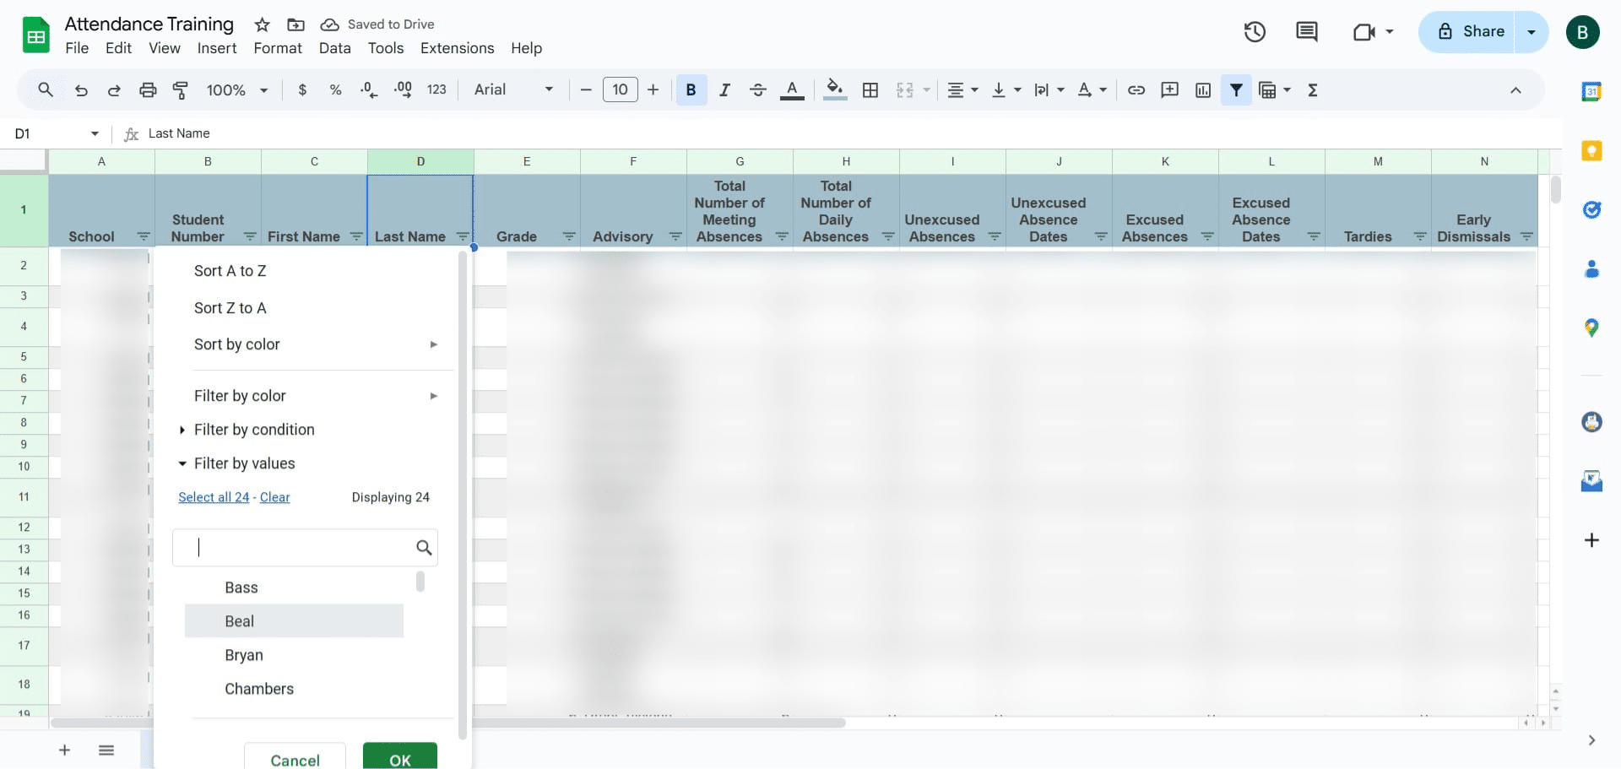Image resolution: width=1621 pixels, height=769 pixels.
Task: Open the borders grid icon
Action: coord(870,89)
